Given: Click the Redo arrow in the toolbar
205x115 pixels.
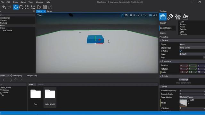Looking at the screenshot, I should 10,7.
